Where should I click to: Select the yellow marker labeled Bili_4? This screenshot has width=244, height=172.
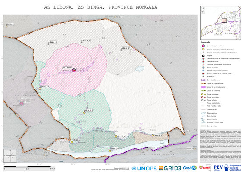click(x=116, y=136)
